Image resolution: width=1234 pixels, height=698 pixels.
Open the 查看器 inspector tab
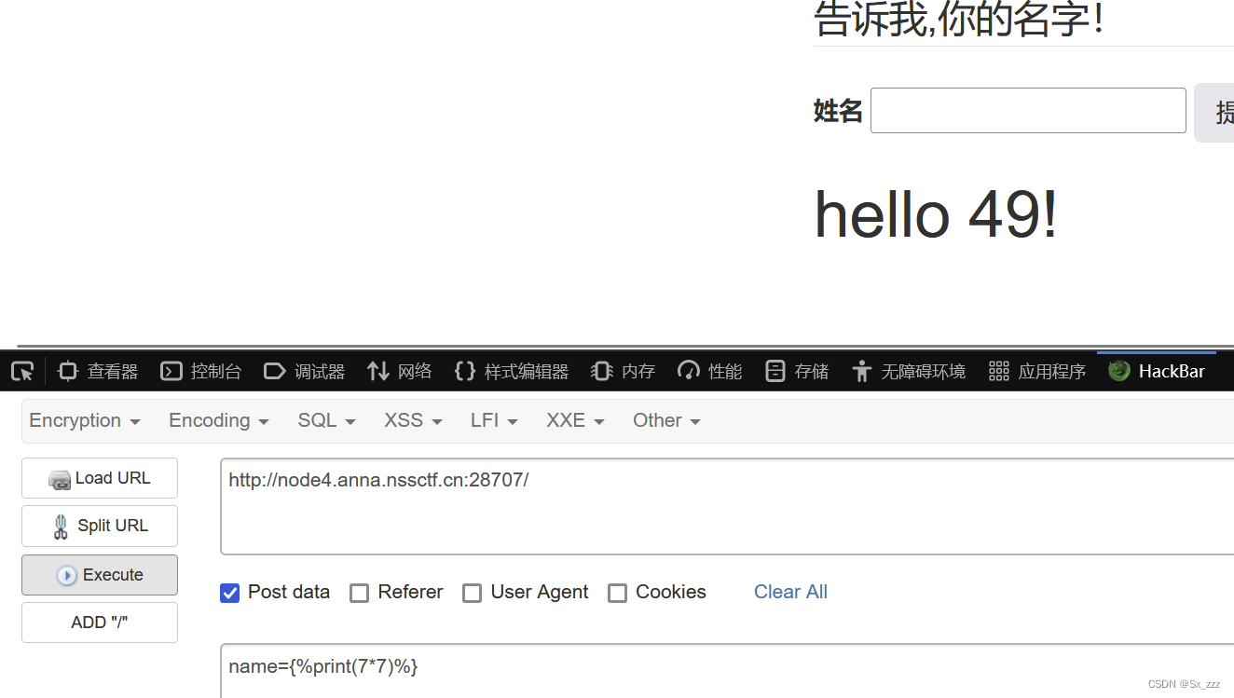(x=98, y=371)
